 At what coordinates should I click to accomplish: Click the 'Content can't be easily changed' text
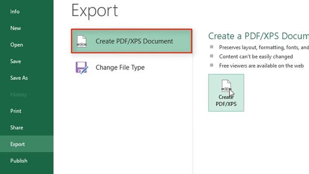[256, 57]
